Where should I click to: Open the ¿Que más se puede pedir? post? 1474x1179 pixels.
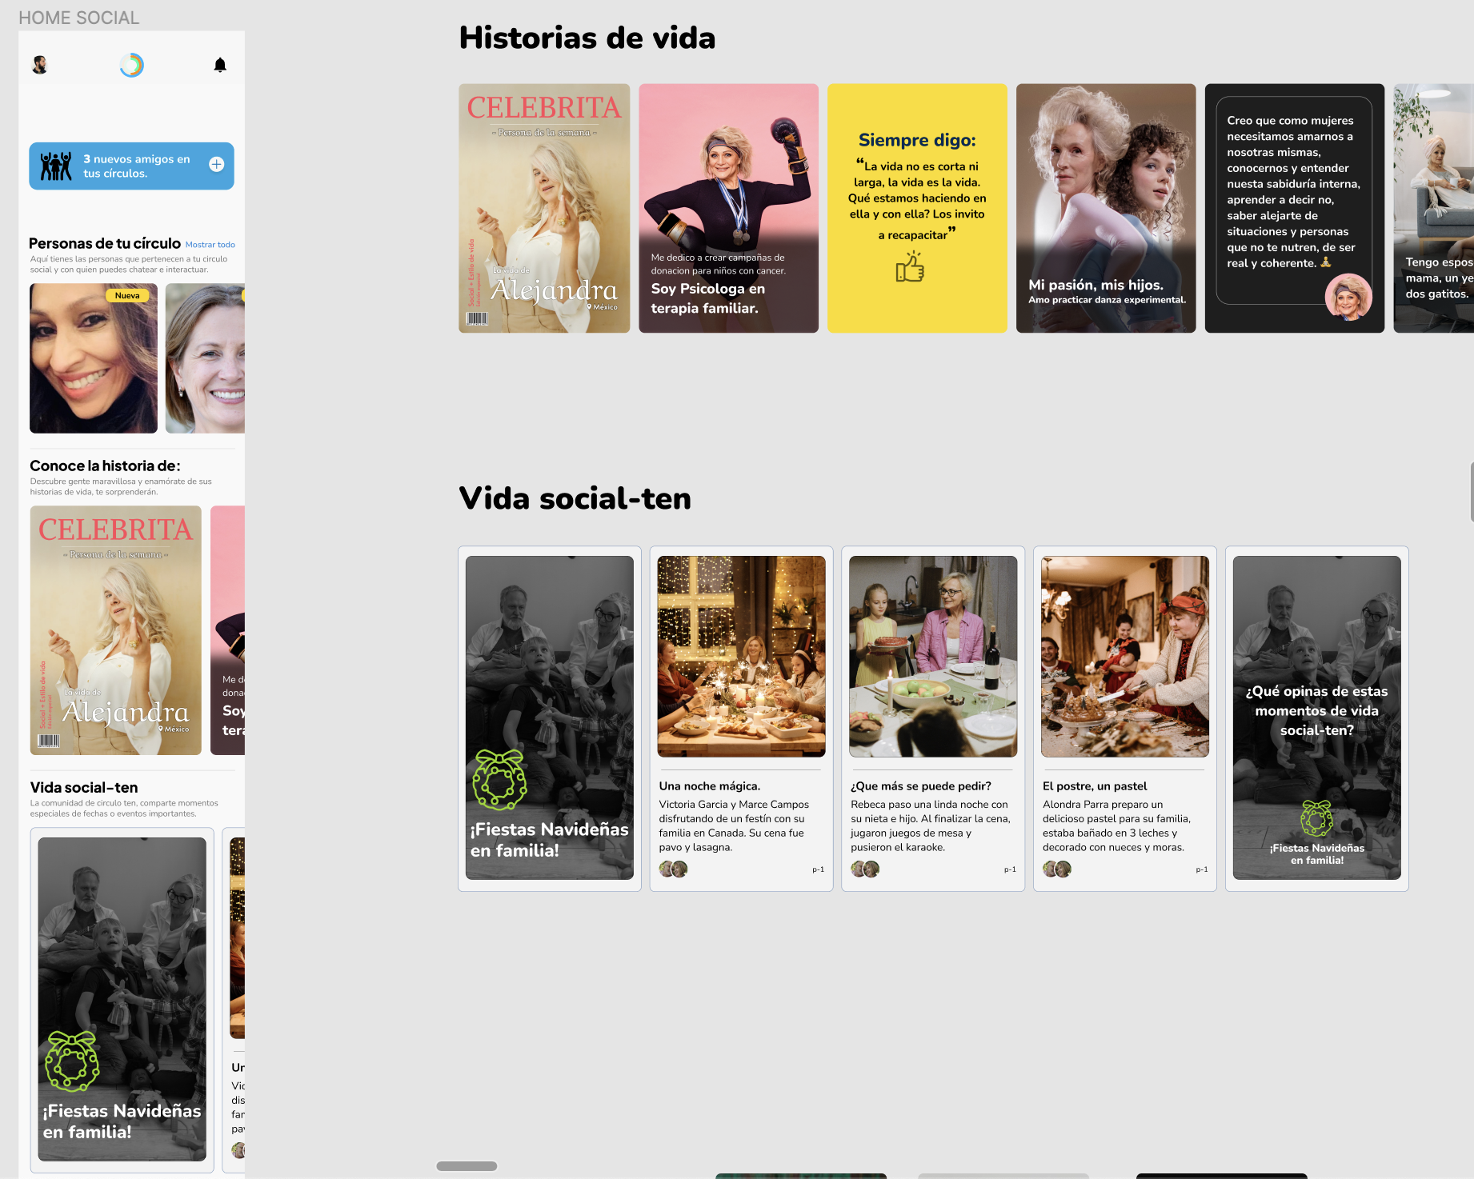(933, 718)
